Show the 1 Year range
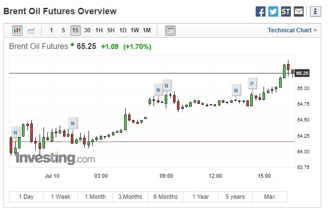330x214 pixels. pyautogui.click(x=200, y=197)
